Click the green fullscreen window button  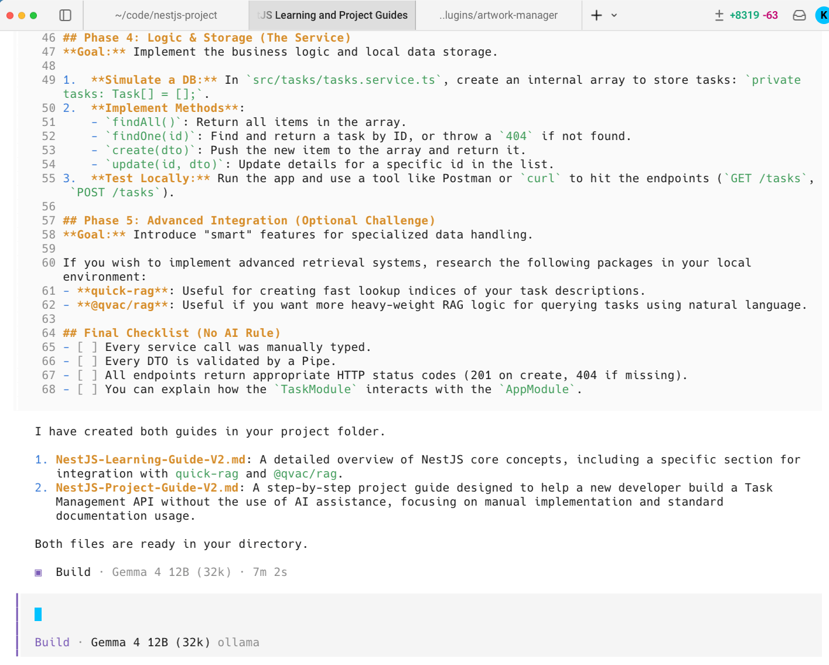(x=33, y=15)
